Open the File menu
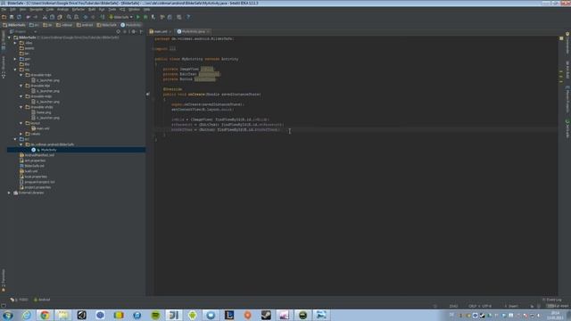This screenshot has height=321, width=571. 4,10
